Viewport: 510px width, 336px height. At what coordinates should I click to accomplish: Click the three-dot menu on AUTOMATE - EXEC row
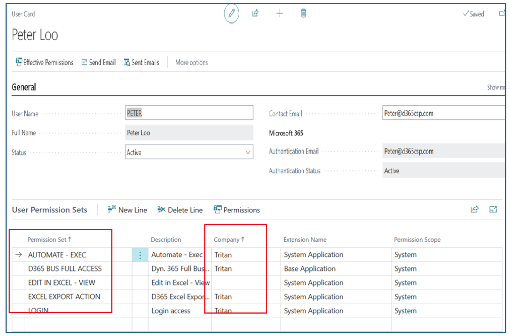[x=140, y=255]
